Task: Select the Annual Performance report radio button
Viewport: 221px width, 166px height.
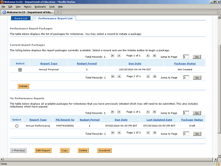Action: tap(17, 126)
